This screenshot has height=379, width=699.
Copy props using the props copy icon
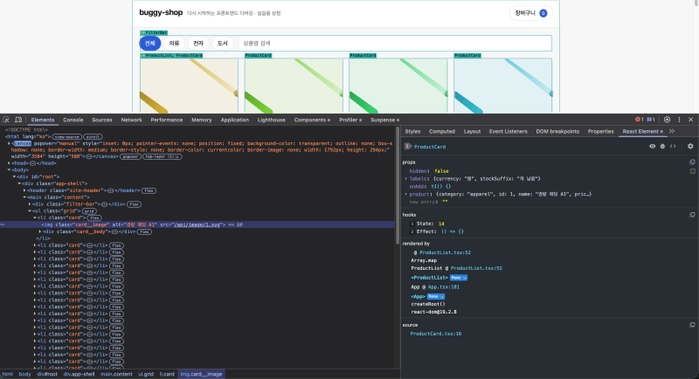tap(692, 162)
